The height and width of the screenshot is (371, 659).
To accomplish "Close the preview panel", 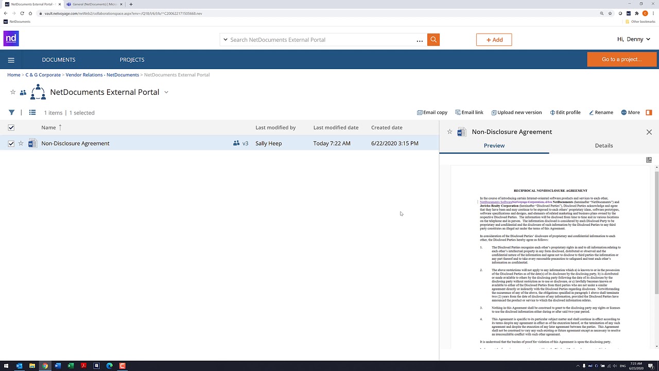I will click(x=649, y=132).
